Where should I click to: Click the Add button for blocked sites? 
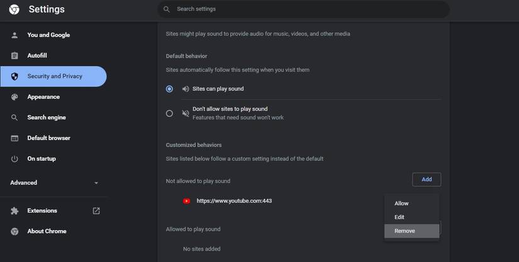point(427,180)
